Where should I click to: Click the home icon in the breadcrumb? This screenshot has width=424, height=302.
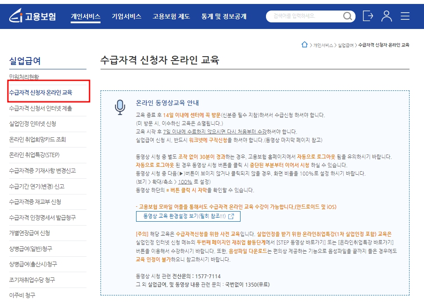pos(305,44)
